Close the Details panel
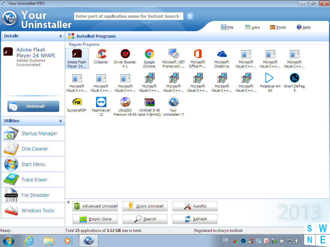330x247 pixels. (x=61, y=36)
